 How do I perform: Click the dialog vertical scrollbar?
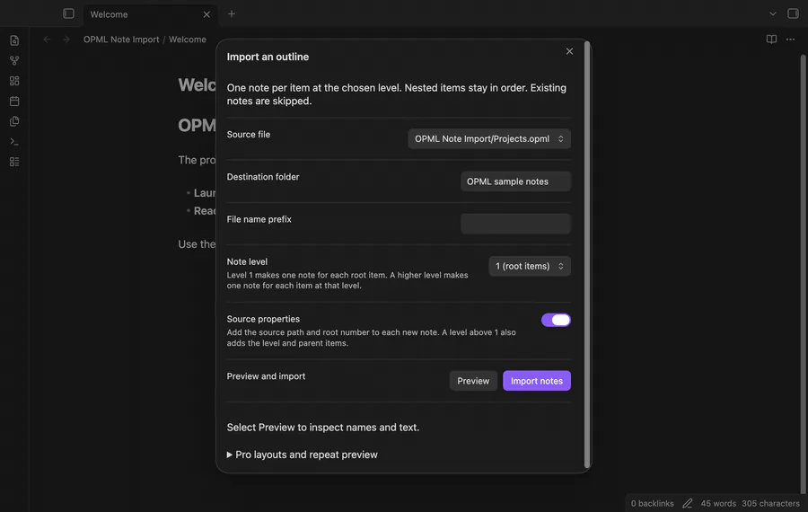[x=587, y=255]
